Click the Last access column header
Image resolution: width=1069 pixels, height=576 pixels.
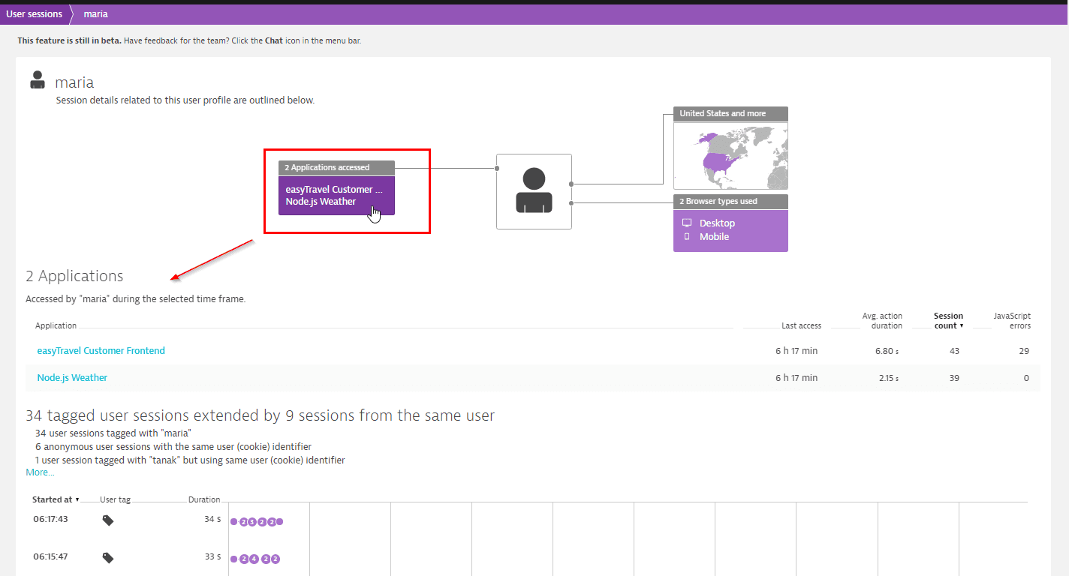801,325
